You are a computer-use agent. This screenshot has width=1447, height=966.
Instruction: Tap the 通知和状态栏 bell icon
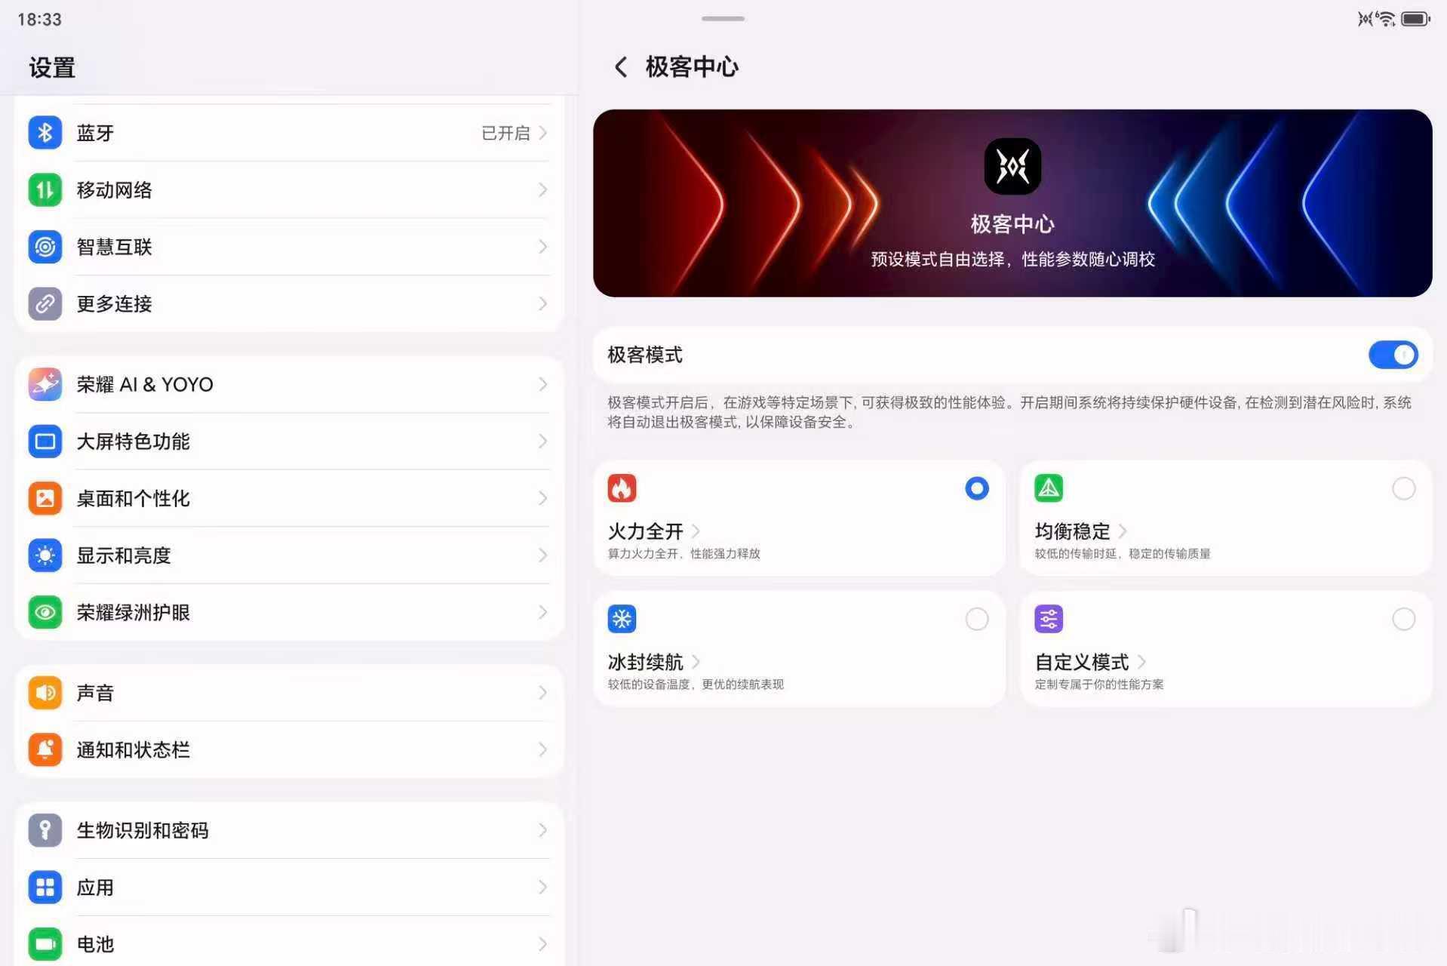coord(45,749)
